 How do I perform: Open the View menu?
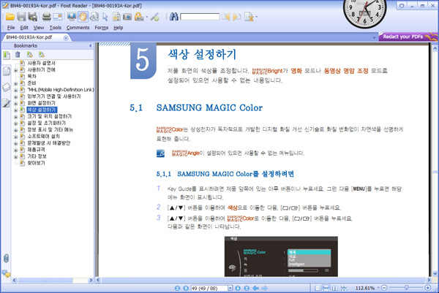click(x=39, y=27)
